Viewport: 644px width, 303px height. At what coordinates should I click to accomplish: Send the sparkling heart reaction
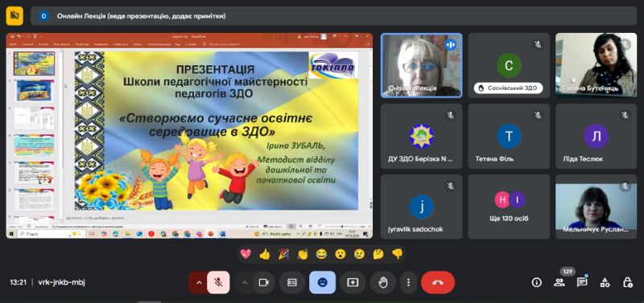point(246,254)
